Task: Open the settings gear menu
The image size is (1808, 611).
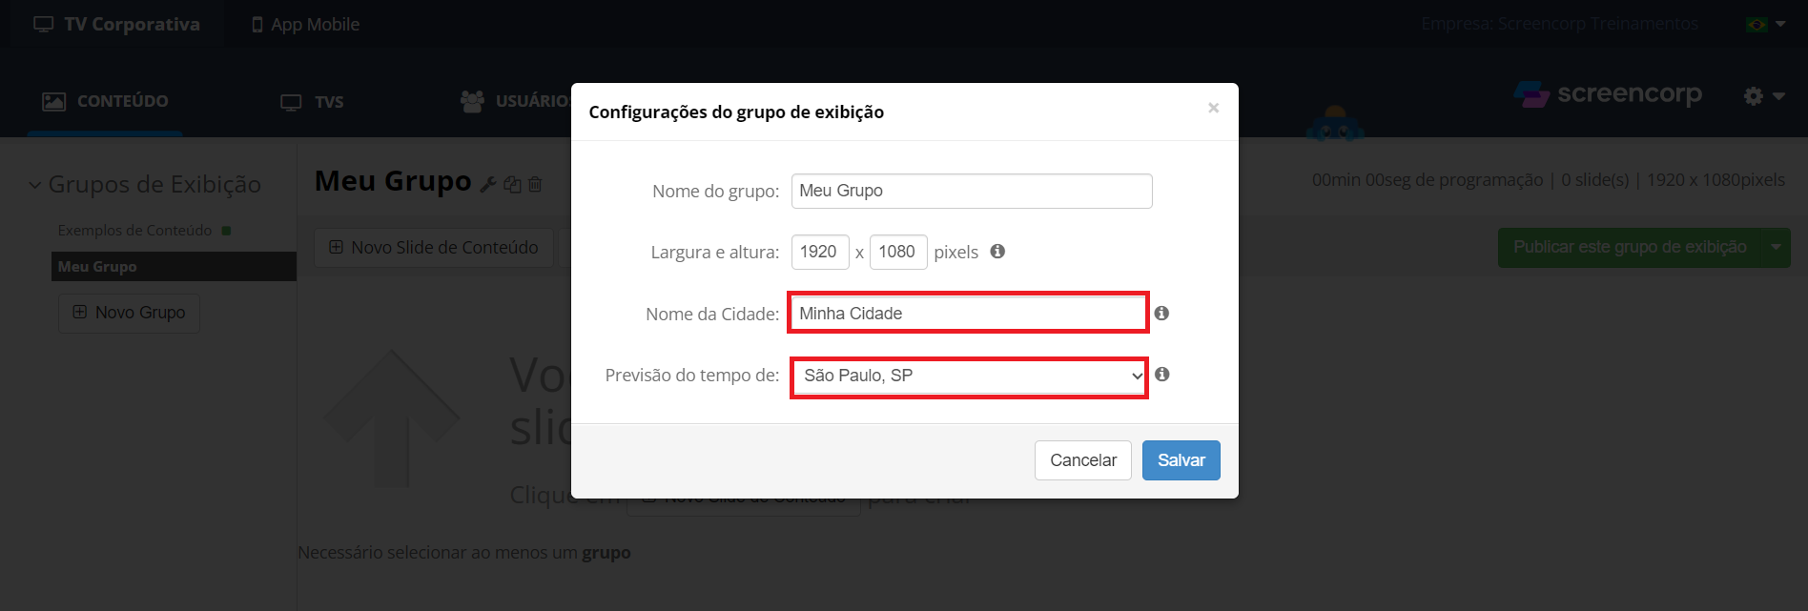Action: point(1764,96)
